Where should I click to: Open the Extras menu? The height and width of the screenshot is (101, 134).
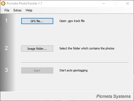click(x=17, y=10)
